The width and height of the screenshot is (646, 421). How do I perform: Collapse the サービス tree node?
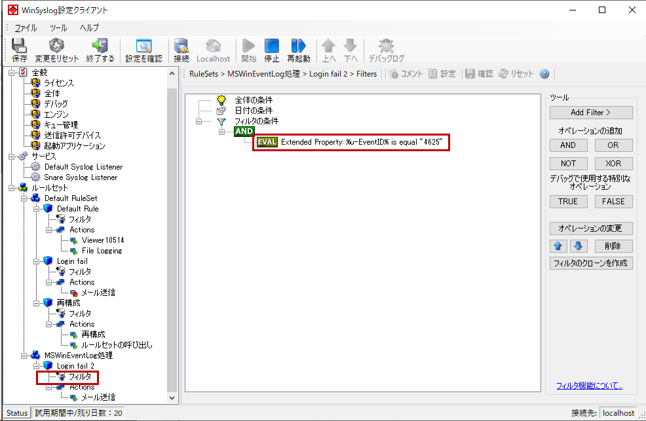12,156
